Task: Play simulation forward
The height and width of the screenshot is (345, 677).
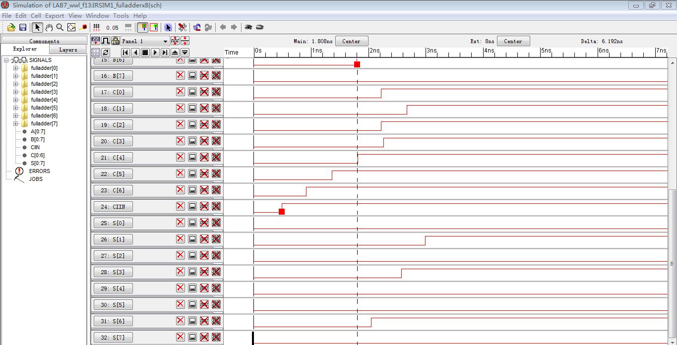Action: click(x=155, y=52)
